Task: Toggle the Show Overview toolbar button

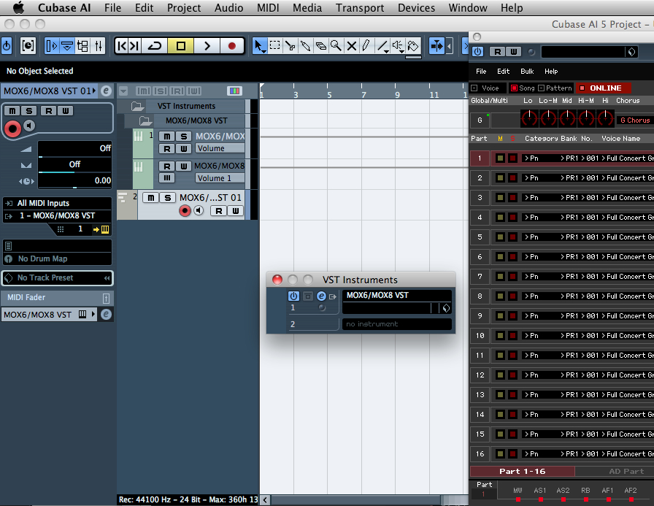Action: coord(82,45)
